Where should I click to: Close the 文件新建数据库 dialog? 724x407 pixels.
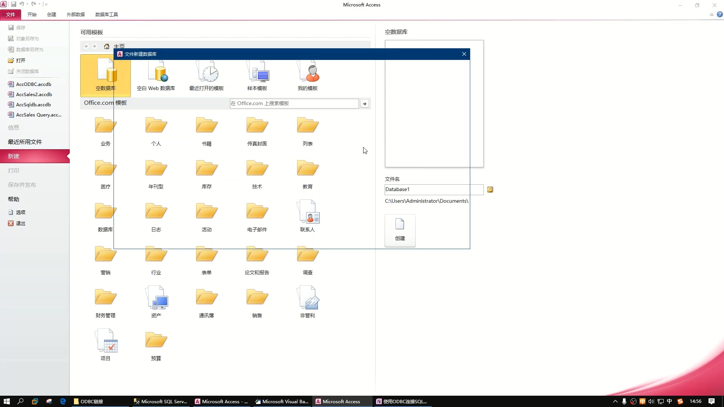coord(464,54)
